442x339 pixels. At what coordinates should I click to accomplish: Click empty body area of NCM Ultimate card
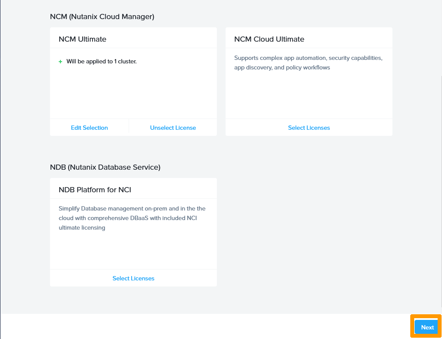tap(133, 93)
